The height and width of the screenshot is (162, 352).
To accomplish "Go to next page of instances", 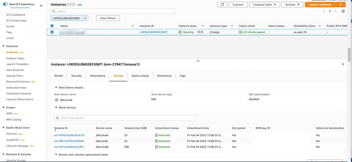I will pyautogui.click(x=335, y=11).
